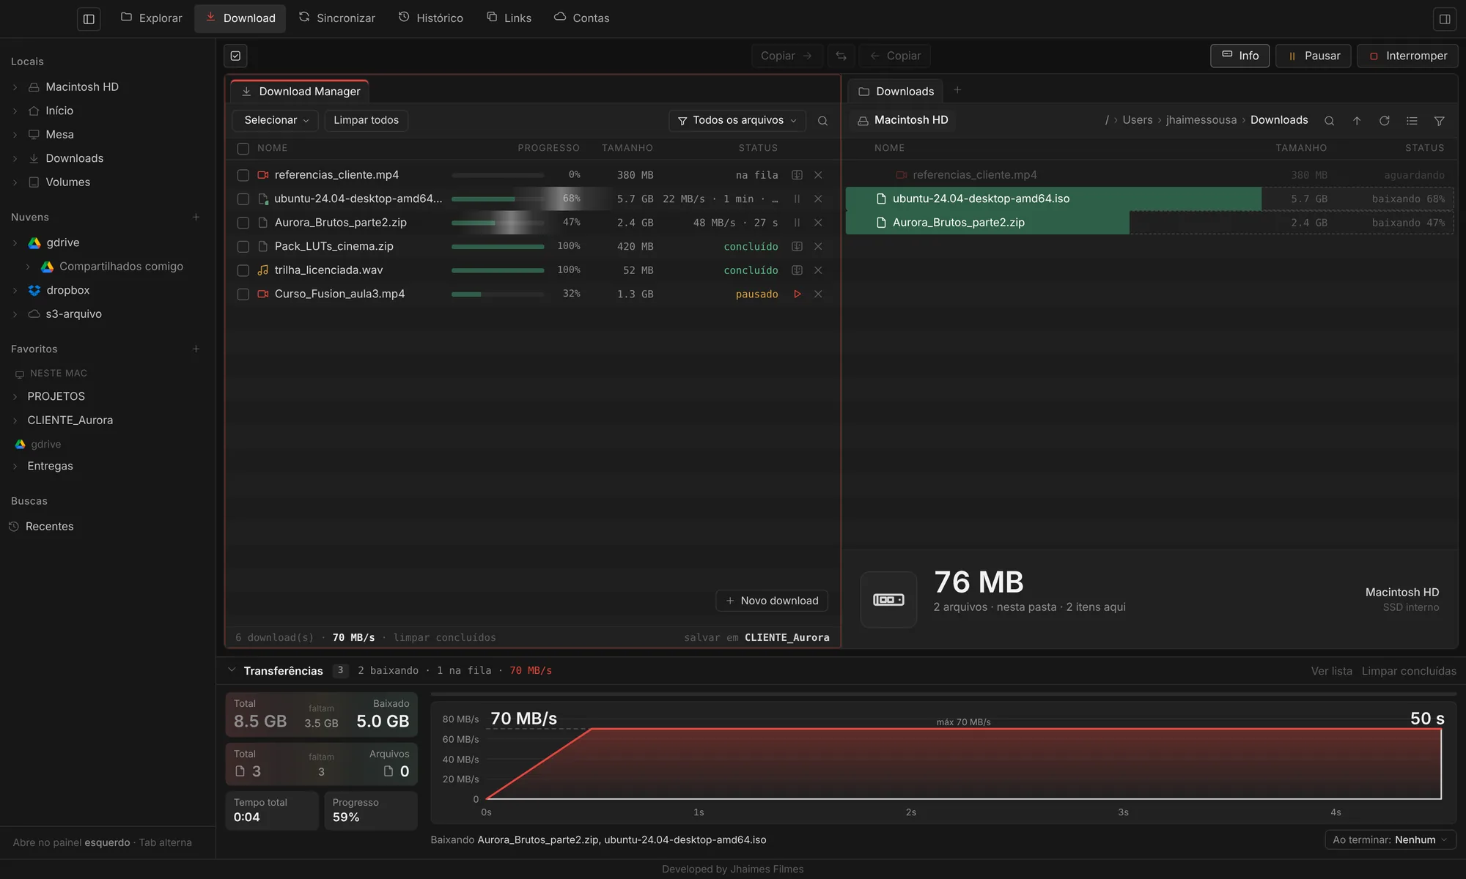
Task: Open the Links tab
Action: (509, 18)
